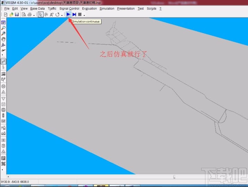Select the hand Pan tool
Image resolution: width=248 pixels, height=187 pixels.
(x=3, y=39)
